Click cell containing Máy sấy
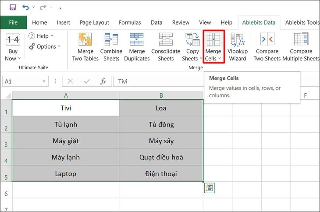Viewport: 320px width, 212px height. click(x=161, y=141)
